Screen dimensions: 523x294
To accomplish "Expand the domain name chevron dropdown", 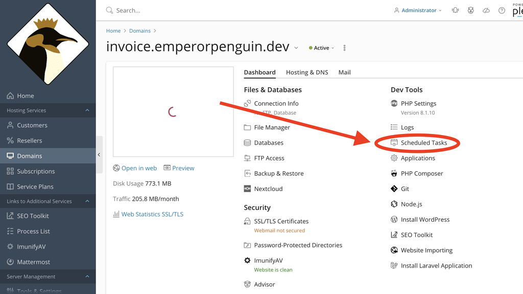I will tap(296, 48).
